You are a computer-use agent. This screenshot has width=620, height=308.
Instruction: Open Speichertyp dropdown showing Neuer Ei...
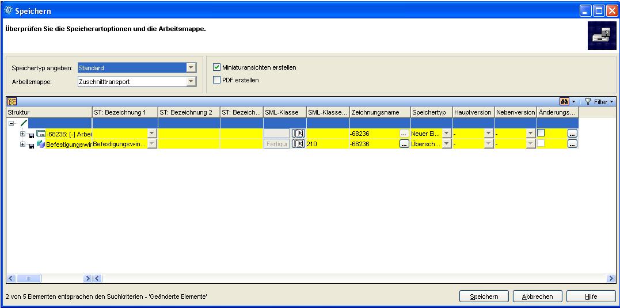click(447, 134)
